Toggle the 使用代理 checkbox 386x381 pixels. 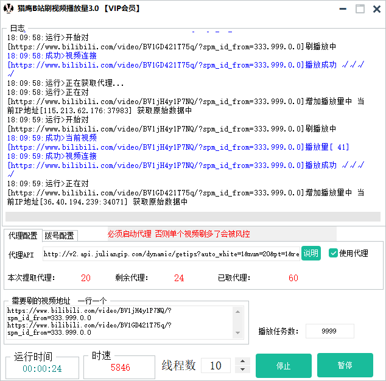click(x=333, y=253)
